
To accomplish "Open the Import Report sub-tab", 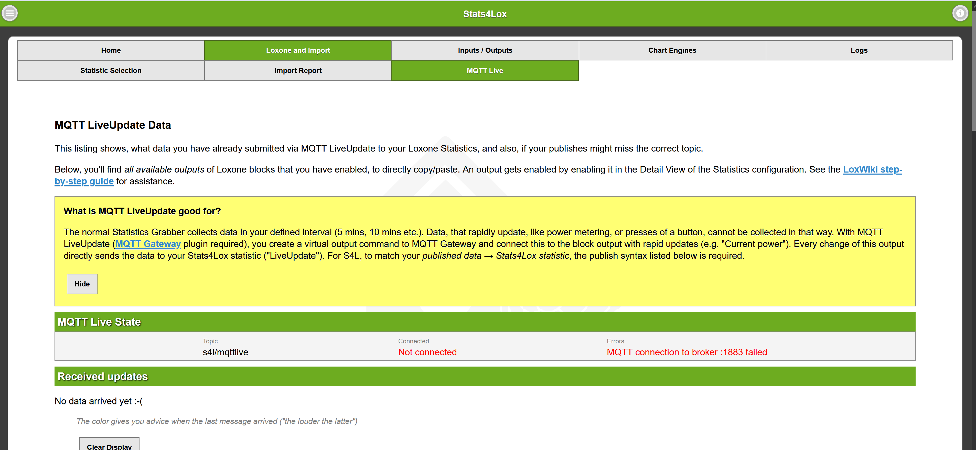I will coord(298,70).
